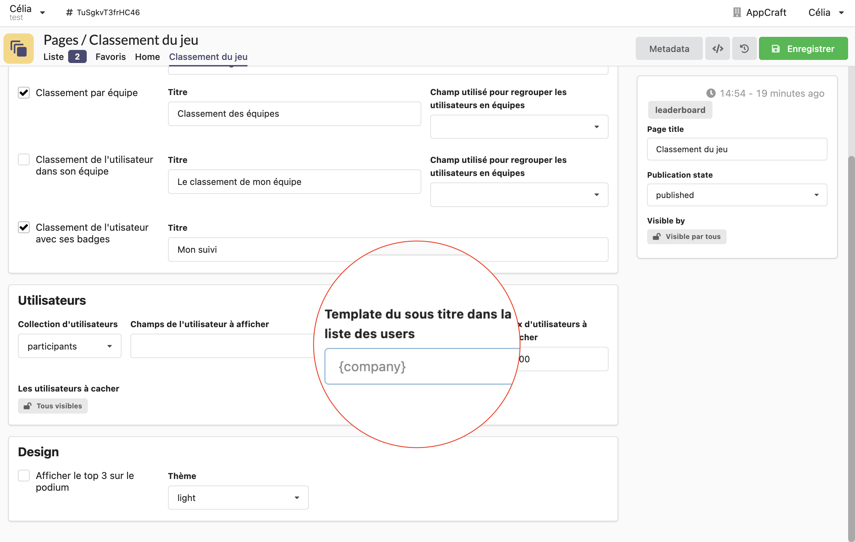Click the green Enregistrer button
855x542 pixels.
(x=803, y=49)
